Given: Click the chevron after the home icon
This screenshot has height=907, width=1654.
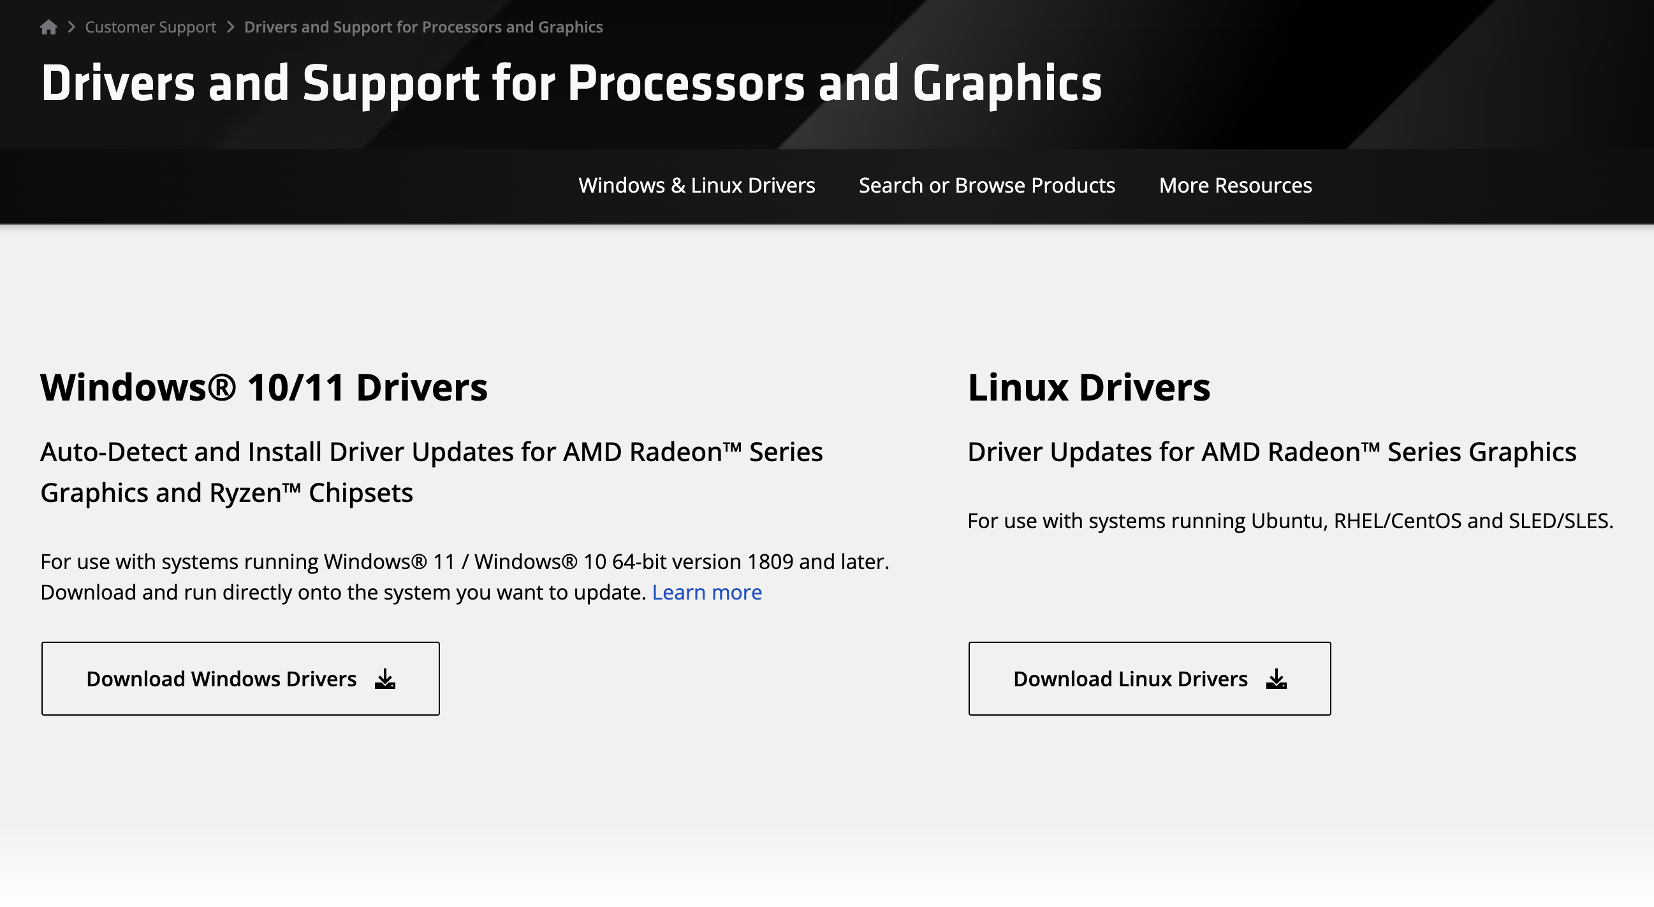Looking at the screenshot, I should 71,27.
